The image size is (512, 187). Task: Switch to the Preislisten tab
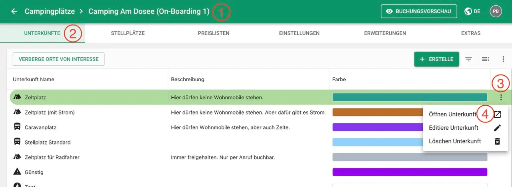click(214, 33)
